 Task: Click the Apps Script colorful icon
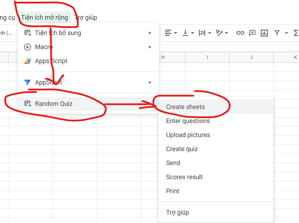[27, 61]
